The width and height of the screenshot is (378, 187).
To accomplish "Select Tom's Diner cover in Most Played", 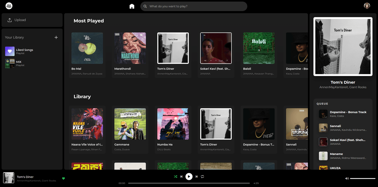I will click(173, 48).
